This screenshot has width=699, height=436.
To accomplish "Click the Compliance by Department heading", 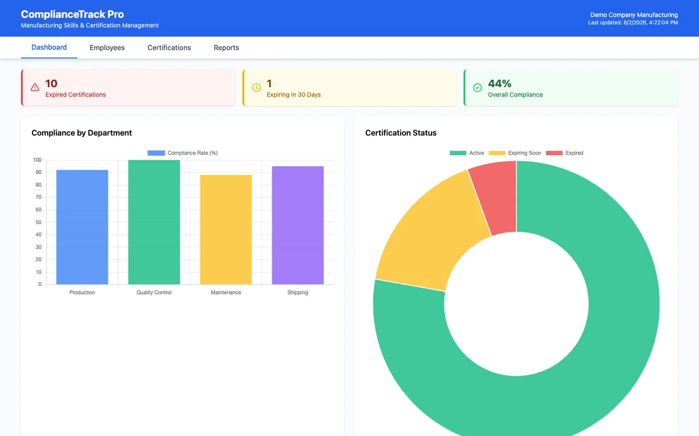I will (82, 133).
